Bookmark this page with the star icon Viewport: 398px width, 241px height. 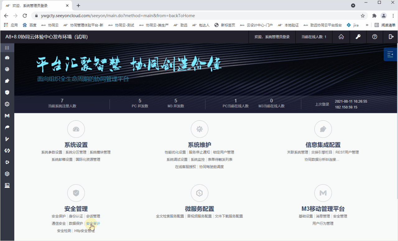pyautogui.click(x=363, y=16)
